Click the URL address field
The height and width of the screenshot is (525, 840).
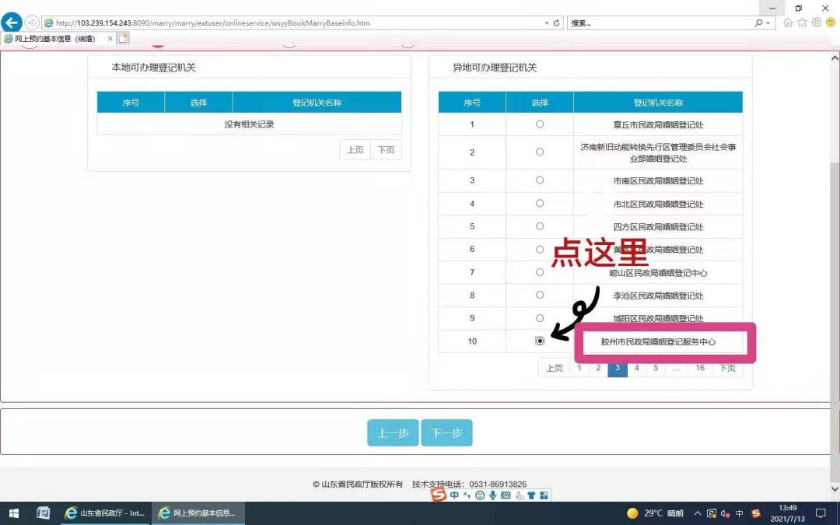[296, 23]
